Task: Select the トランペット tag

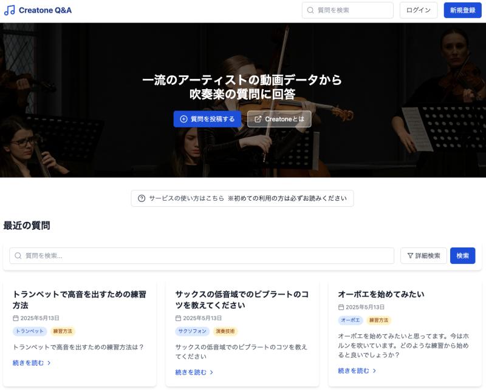Action: coord(30,331)
